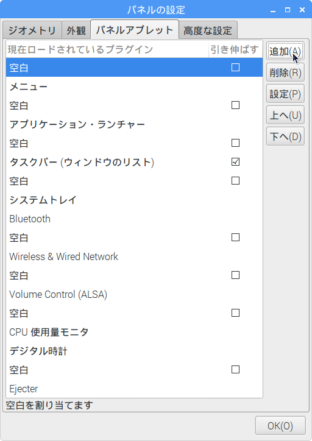This screenshot has height=441, width=312.
Task: Switch to the 外観 tab
Action: tap(76, 30)
